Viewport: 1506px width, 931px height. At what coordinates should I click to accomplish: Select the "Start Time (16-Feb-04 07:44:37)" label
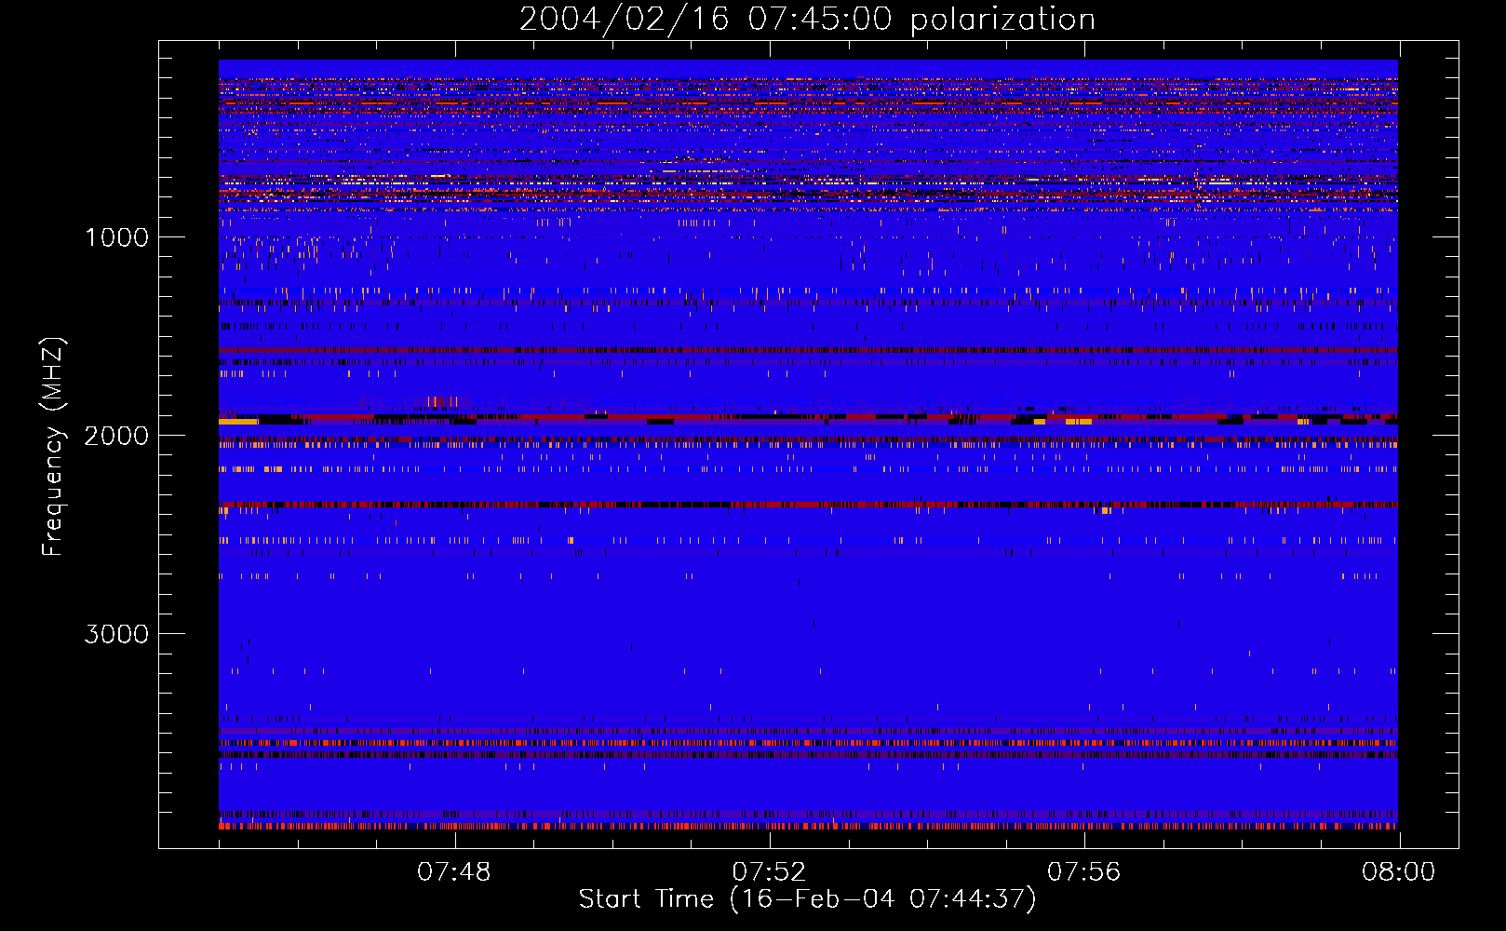click(807, 899)
